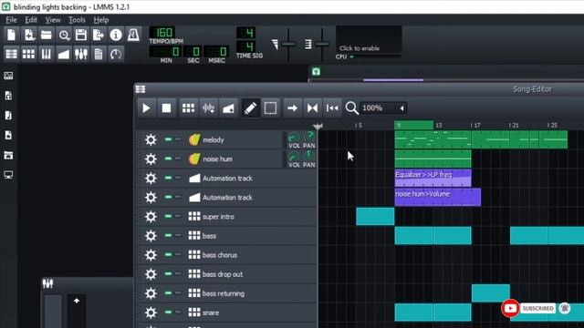Open the 100% zoom dropdown

[383, 108]
